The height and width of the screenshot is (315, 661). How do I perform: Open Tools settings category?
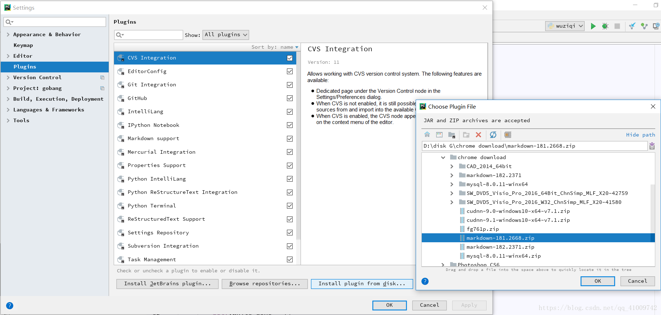[x=21, y=120]
